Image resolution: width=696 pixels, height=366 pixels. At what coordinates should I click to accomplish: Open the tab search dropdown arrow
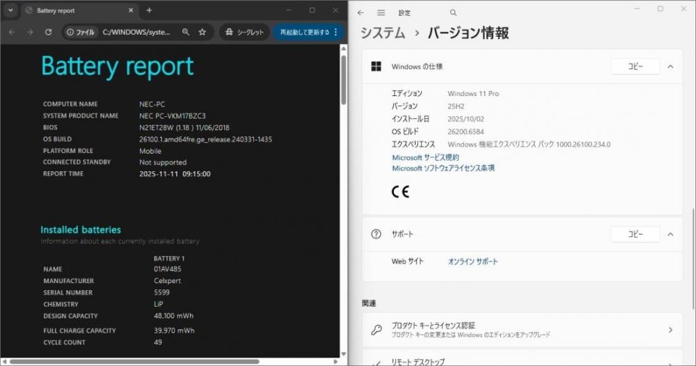coord(10,10)
